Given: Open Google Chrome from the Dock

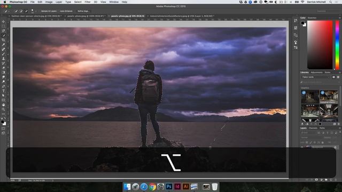Looking at the screenshot, I should pyautogui.click(x=152, y=187).
